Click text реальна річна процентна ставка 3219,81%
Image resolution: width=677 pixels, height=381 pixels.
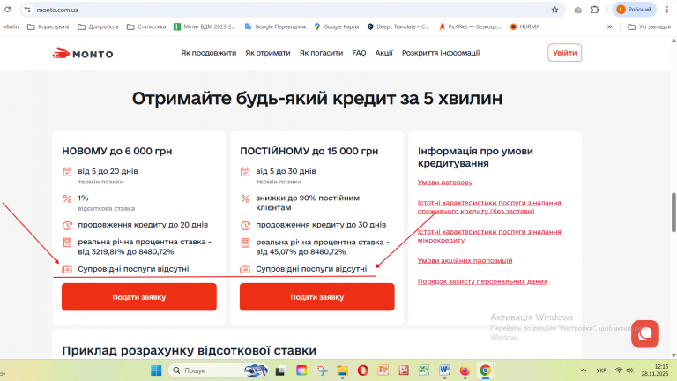[145, 247]
